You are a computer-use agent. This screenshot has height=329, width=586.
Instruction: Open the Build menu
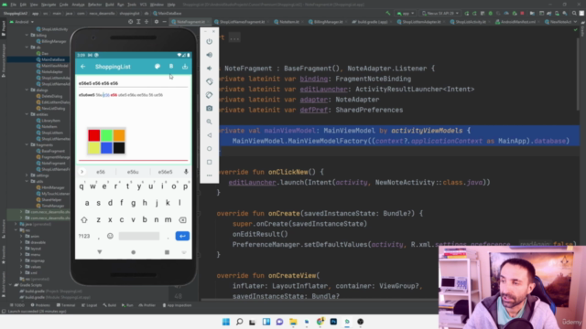click(x=110, y=5)
